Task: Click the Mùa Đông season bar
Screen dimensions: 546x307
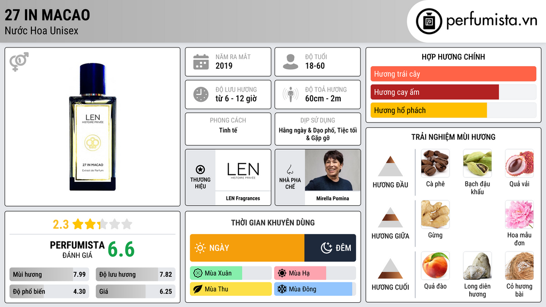Action: tap(315, 289)
